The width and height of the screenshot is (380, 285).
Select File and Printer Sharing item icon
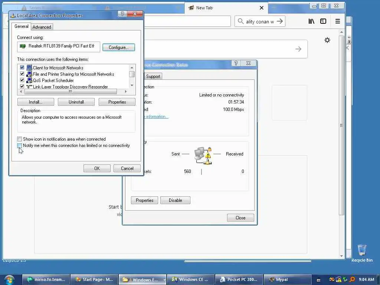(29, 74)
